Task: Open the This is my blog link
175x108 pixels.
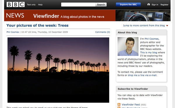Action: coord(148,52)
